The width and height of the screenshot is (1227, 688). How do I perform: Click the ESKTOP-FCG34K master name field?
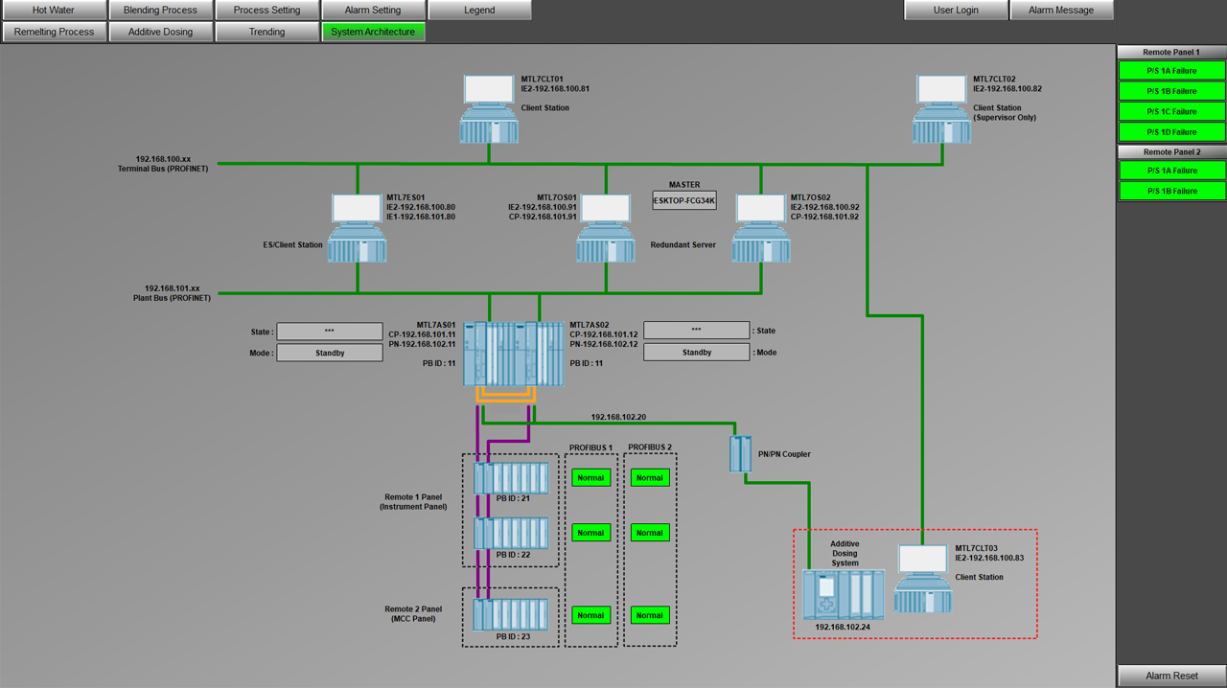click(x=684, y=201)
